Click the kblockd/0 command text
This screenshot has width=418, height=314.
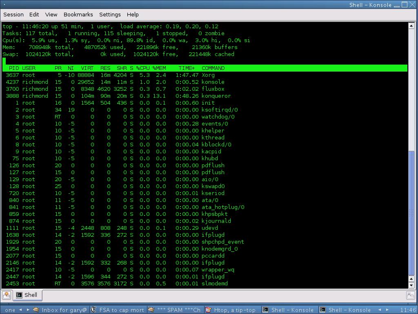216,144
